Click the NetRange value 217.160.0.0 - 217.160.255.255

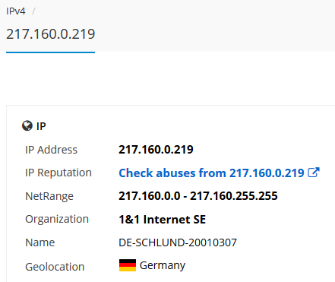click(198, 196)
